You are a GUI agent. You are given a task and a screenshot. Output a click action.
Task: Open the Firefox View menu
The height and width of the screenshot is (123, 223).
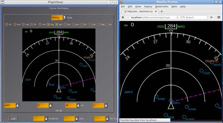[x=138, y=6]
